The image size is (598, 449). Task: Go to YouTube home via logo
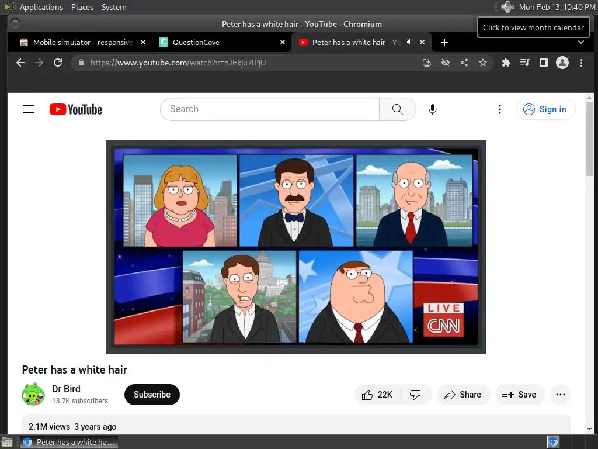(x=76, y=109)
